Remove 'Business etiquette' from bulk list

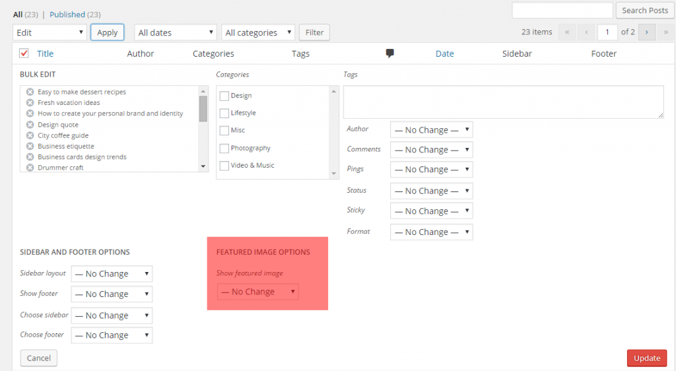point(30,146)
